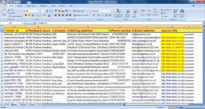Image resolution: width=205 pixels, height=109 pixels.
Task: Open the Sheet3 worksheet tab
Action: [32, 105]
